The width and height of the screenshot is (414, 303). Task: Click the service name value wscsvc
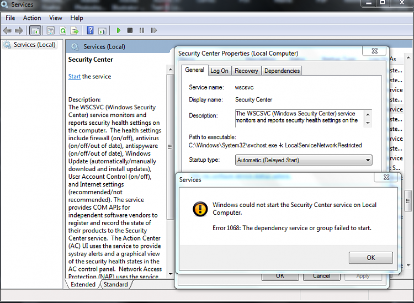(x=244, y=87)
